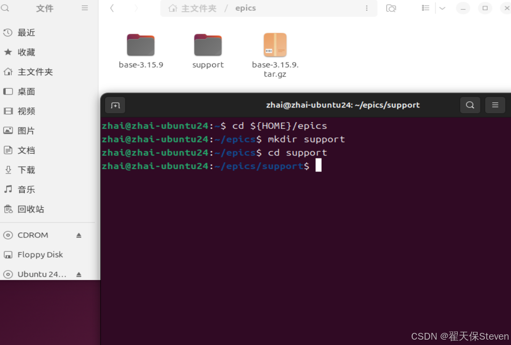Open search in the Files sidebar

tap(5, 7)
